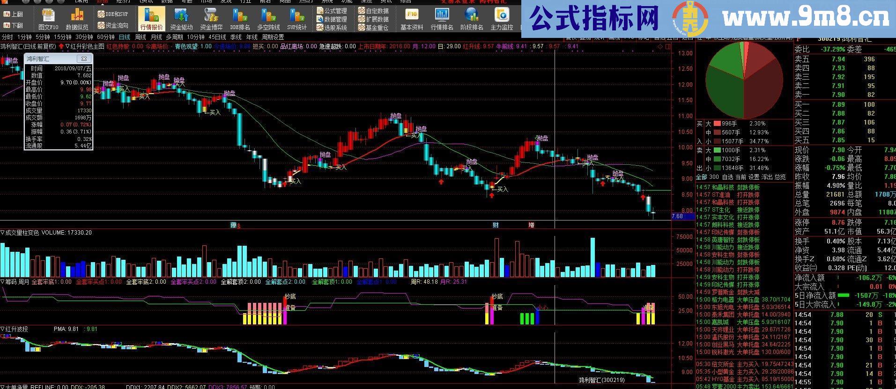Open 设置 under pie chart
This screenshot has width=896, height=389.
click(x=754, y=177)
